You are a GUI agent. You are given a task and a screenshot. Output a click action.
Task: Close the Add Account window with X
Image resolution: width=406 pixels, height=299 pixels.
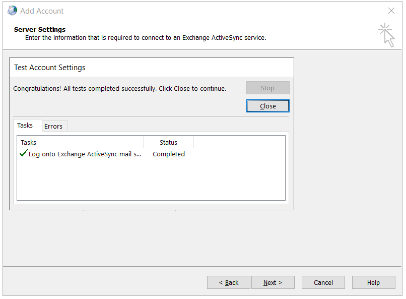(391, 11)
